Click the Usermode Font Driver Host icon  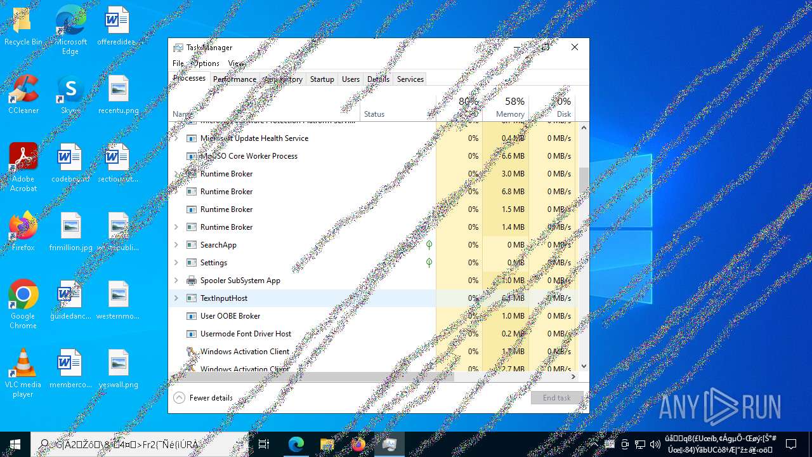pyautogui.click(x=192, y=334)
